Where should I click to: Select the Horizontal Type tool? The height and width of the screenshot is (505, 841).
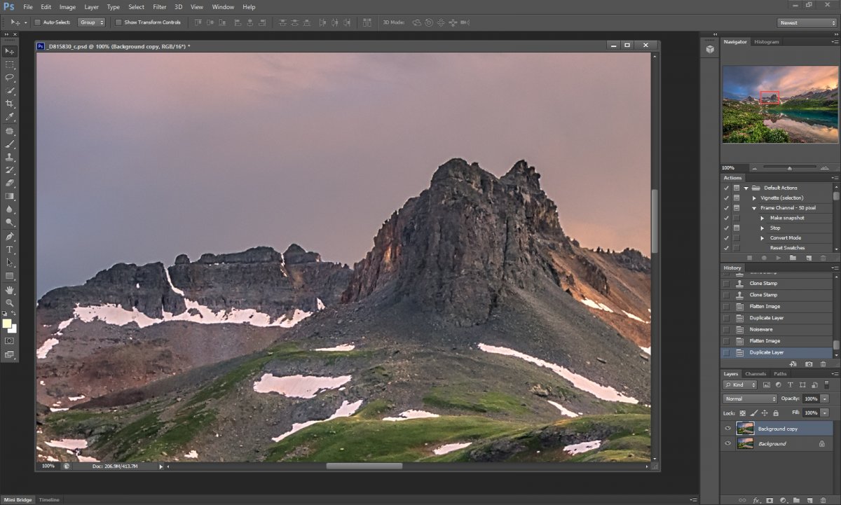(x=10, y=249)
